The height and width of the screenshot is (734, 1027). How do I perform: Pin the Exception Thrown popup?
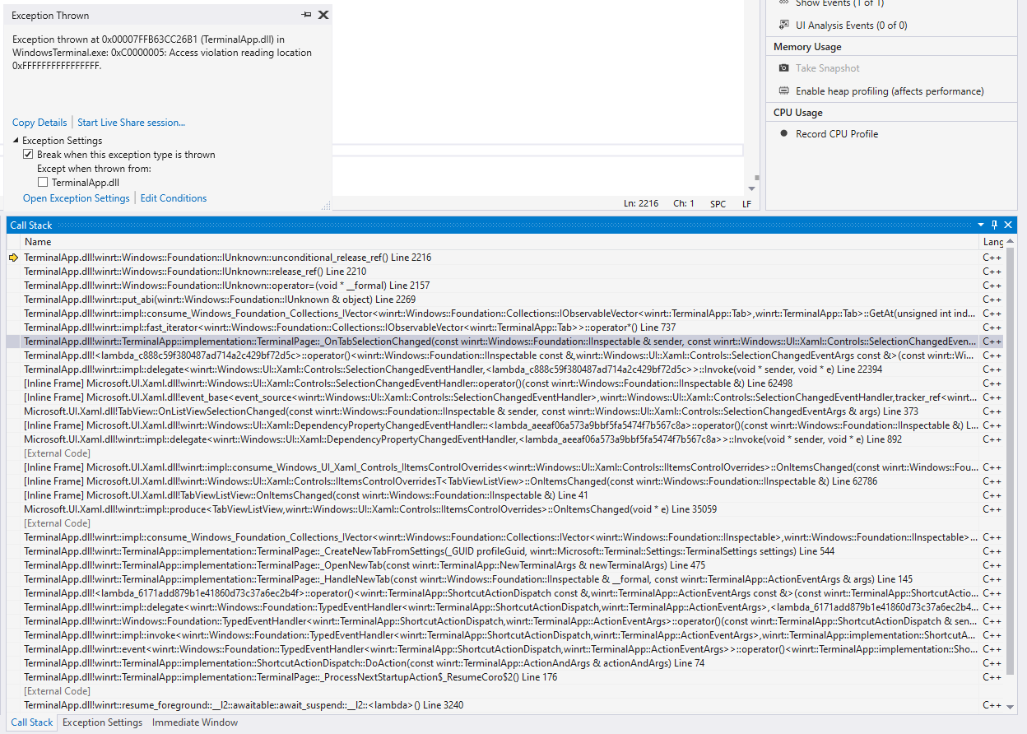pos(307,15)
